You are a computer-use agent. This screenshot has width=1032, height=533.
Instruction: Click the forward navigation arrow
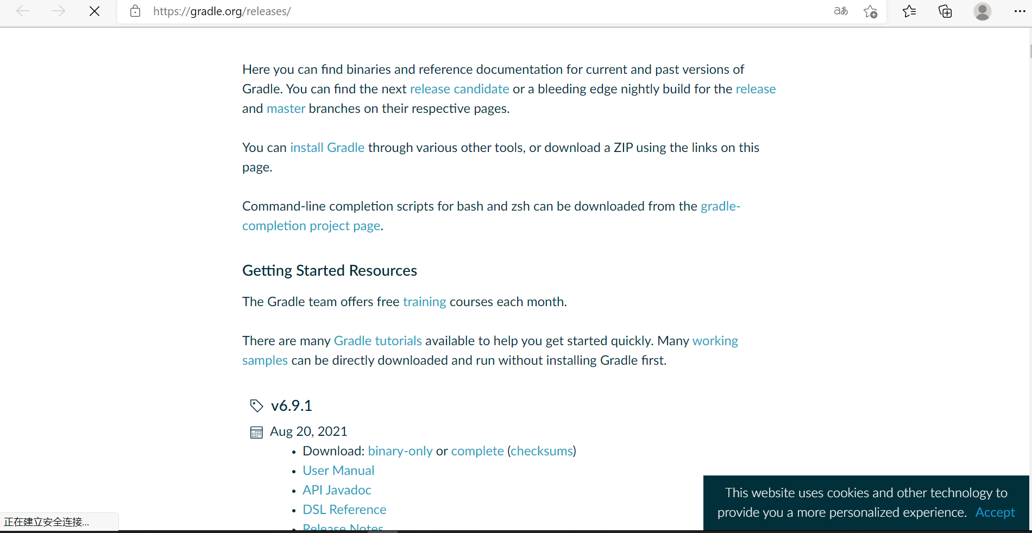[59, 11]
